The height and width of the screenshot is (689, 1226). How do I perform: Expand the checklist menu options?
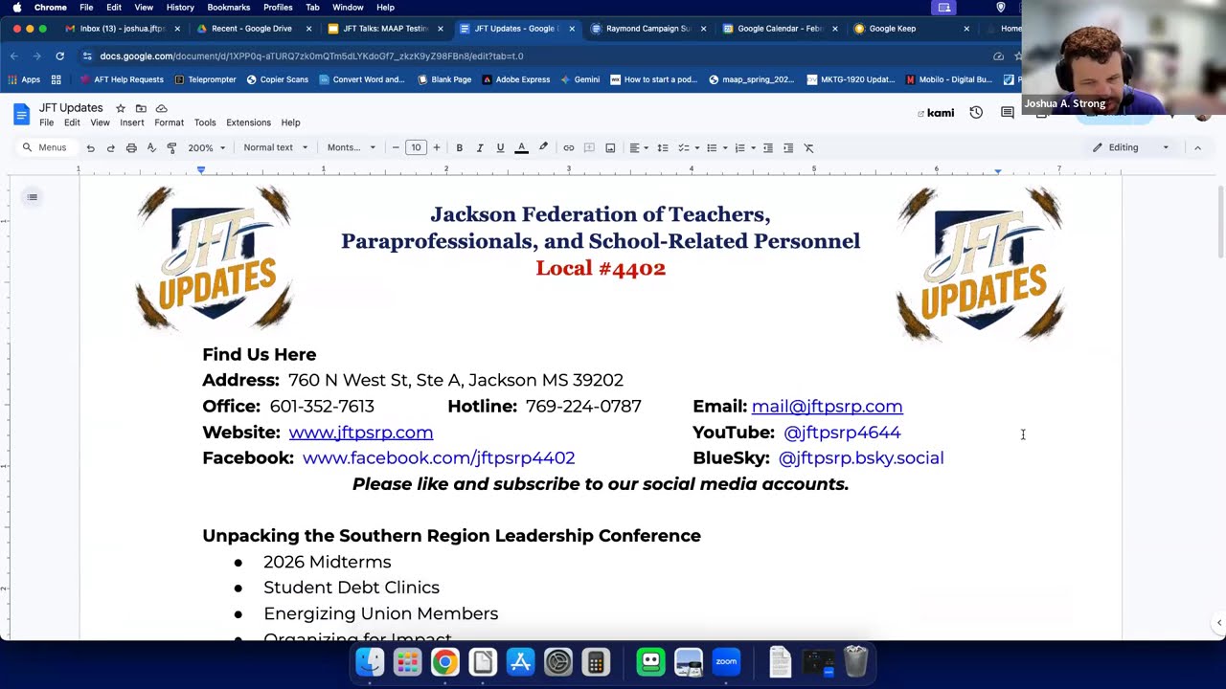pos(689,147)
